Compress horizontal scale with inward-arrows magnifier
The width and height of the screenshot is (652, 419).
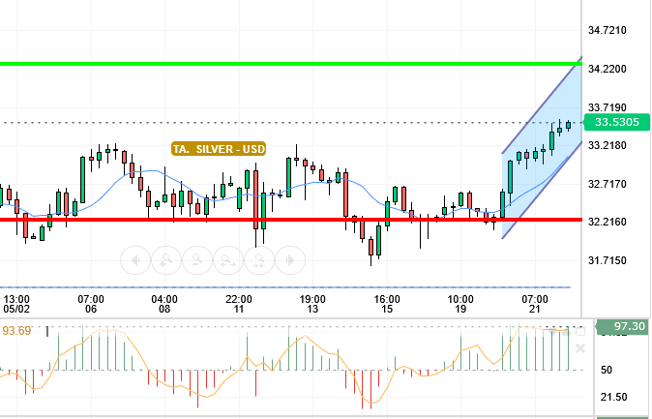click(259, 260)
